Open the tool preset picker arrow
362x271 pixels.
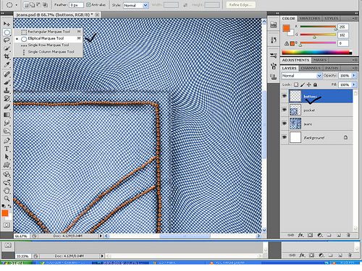[x=17, y=5]
